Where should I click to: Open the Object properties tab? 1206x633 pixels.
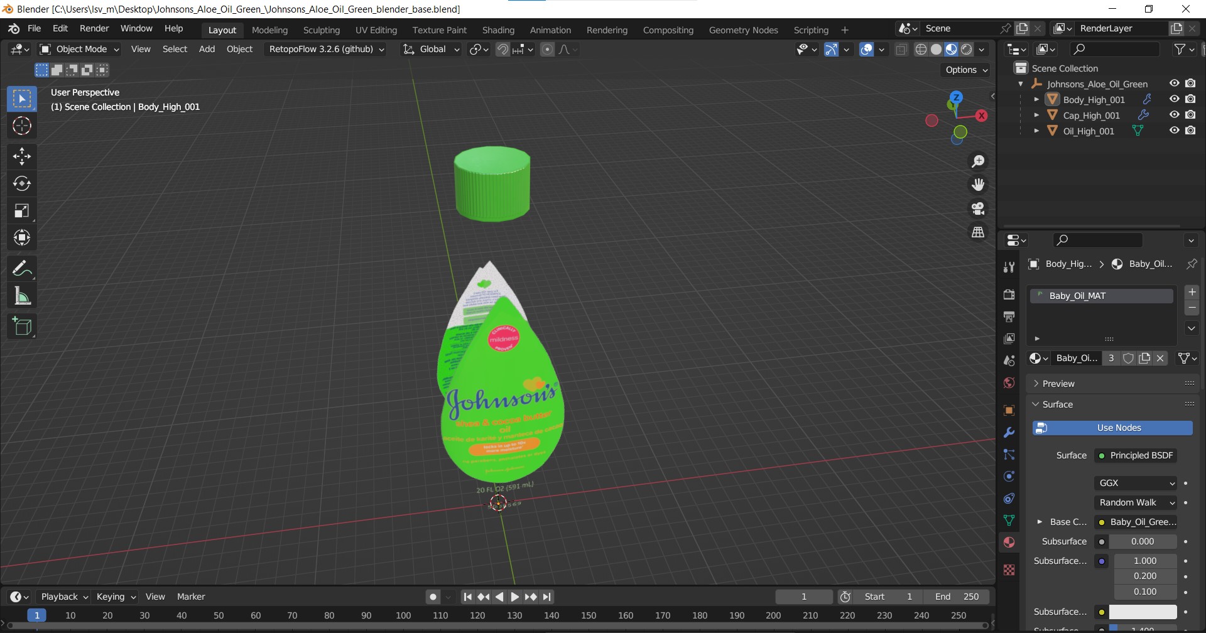coord(1009,411)
